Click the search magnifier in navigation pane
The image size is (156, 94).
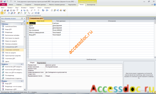click(24, 21)
